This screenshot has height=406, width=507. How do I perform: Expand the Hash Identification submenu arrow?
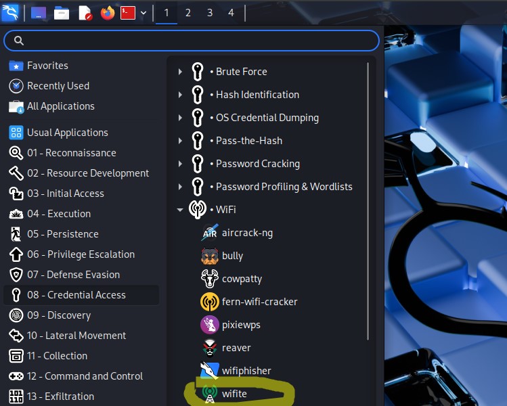point(181,95)
